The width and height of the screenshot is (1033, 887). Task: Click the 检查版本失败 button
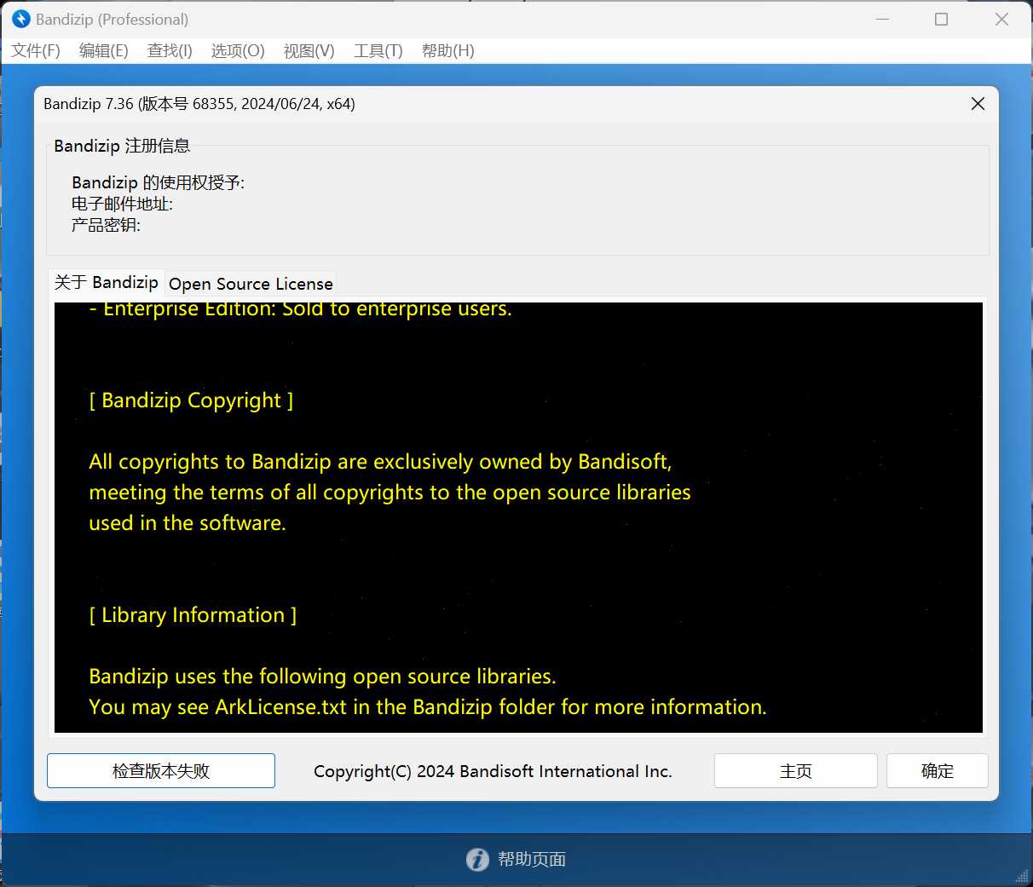[x=161, y=770]
